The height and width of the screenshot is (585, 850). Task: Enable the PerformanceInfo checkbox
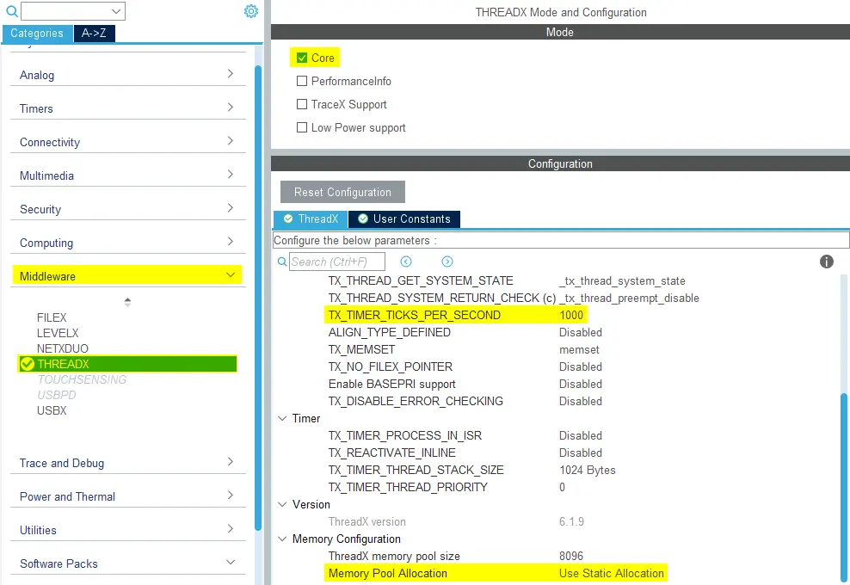click(x=302, y=81)
